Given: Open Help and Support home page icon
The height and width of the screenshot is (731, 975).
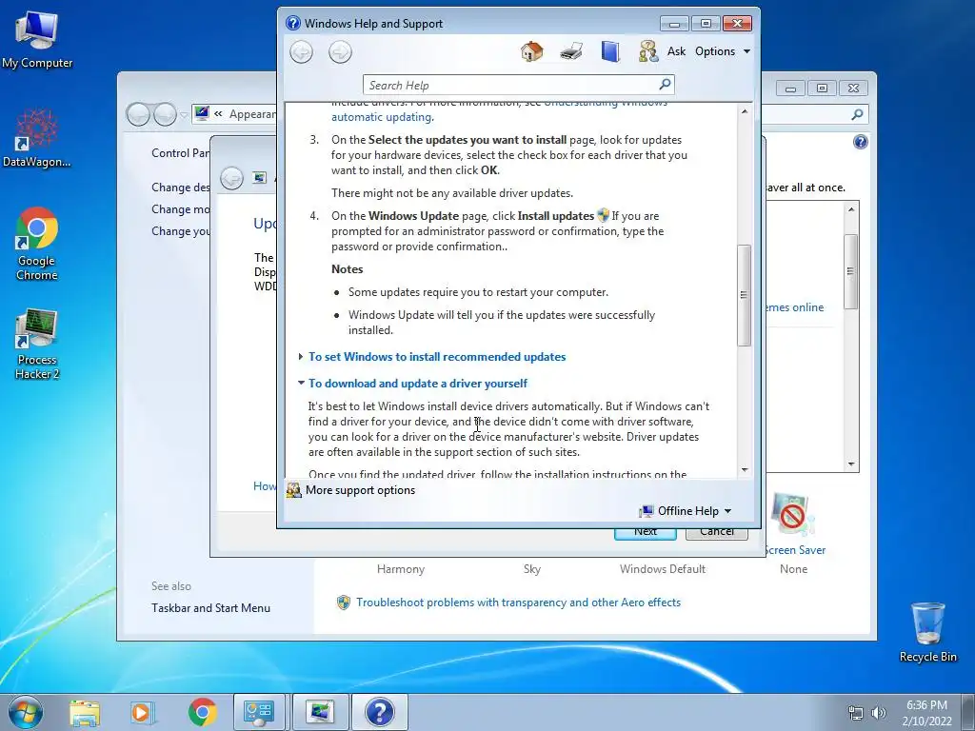Looking at the screenshot, I should pos(531,51).
